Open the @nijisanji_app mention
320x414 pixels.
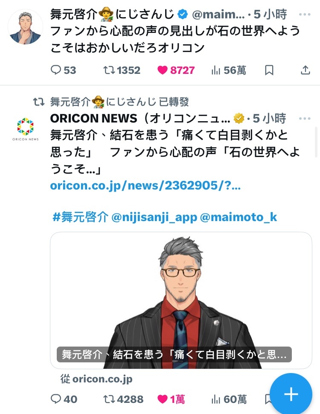click(x=154, y=217)
